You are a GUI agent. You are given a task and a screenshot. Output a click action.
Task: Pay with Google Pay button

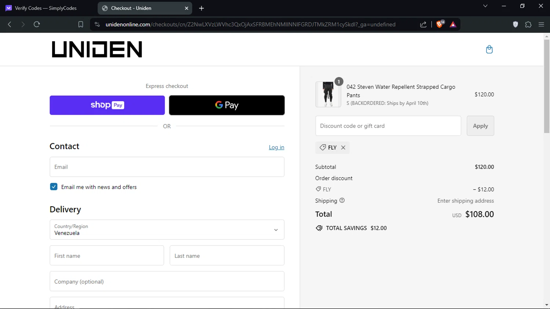pyautogui.click(x=227, y=105)
